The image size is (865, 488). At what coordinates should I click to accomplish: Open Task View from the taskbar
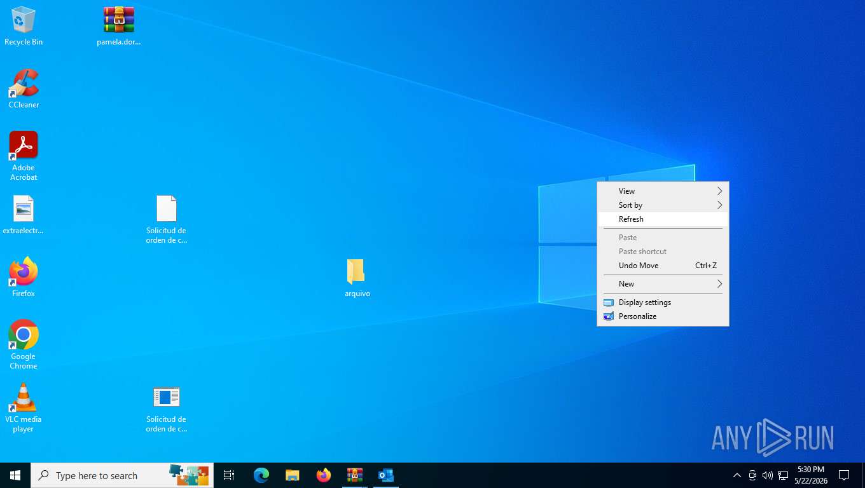[x=229, y=475]
